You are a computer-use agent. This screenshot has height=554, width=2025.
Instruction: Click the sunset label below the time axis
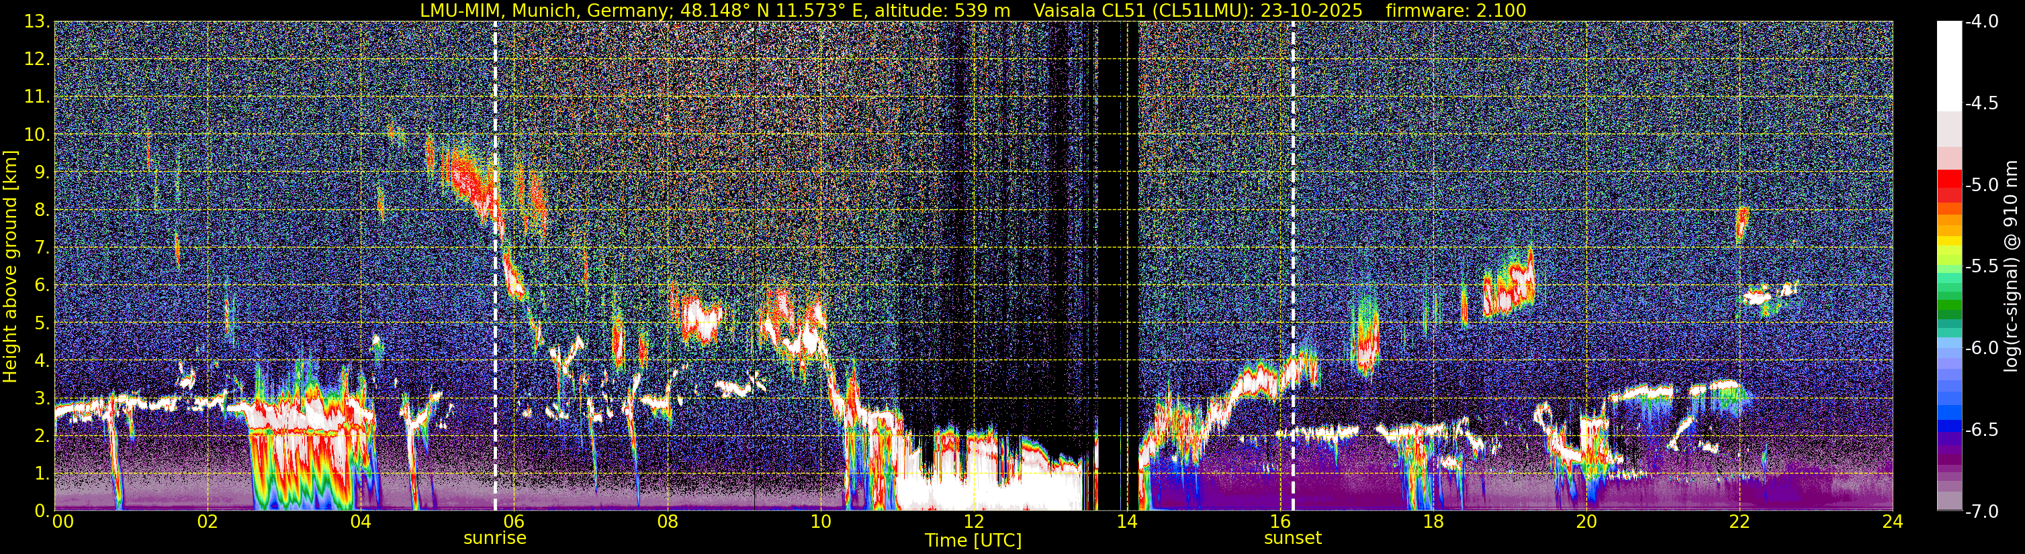(x=1292, y=539)
